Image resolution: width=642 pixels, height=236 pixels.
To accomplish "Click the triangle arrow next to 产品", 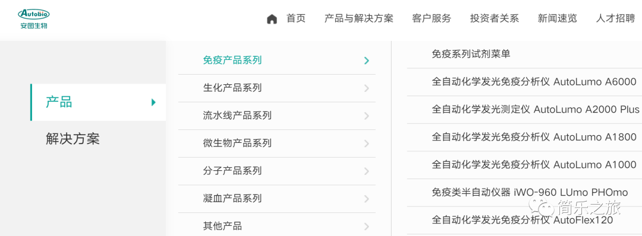I will click(x=153, y=102).
